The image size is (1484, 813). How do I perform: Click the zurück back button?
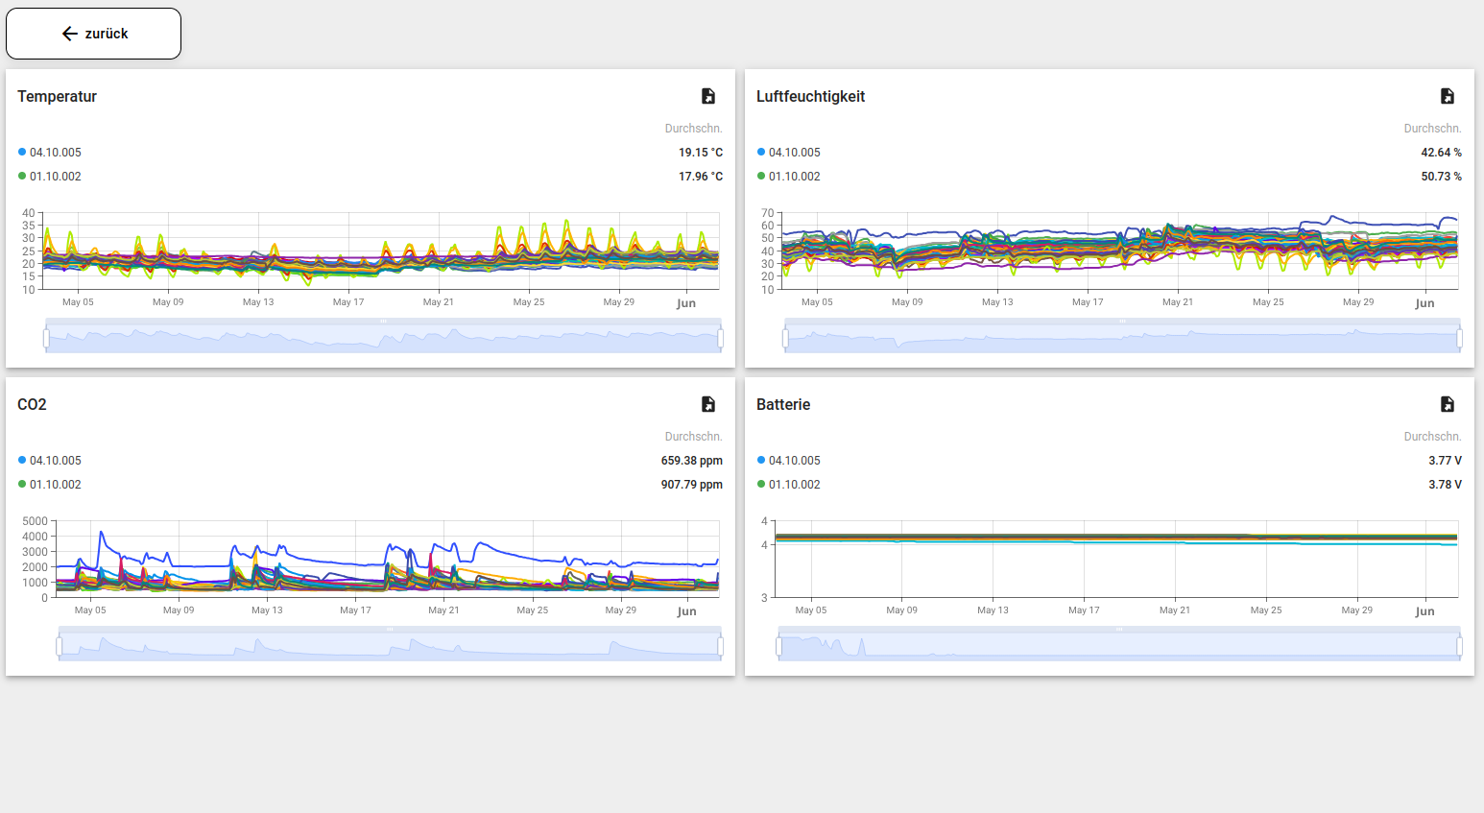pyautogui.click(x=93, y=34)
